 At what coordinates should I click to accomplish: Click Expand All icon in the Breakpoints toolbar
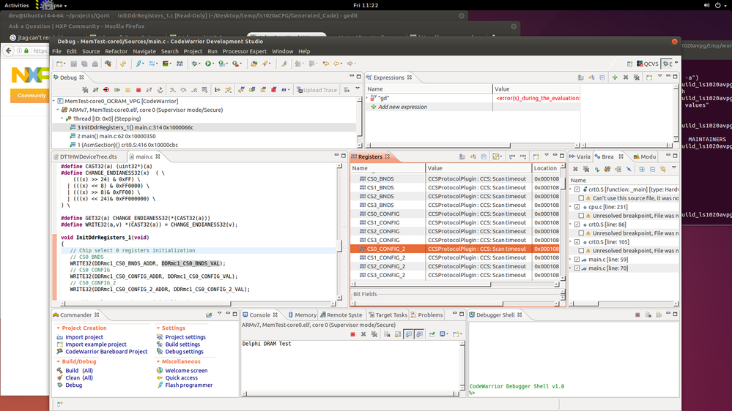[x=642, y=169]
